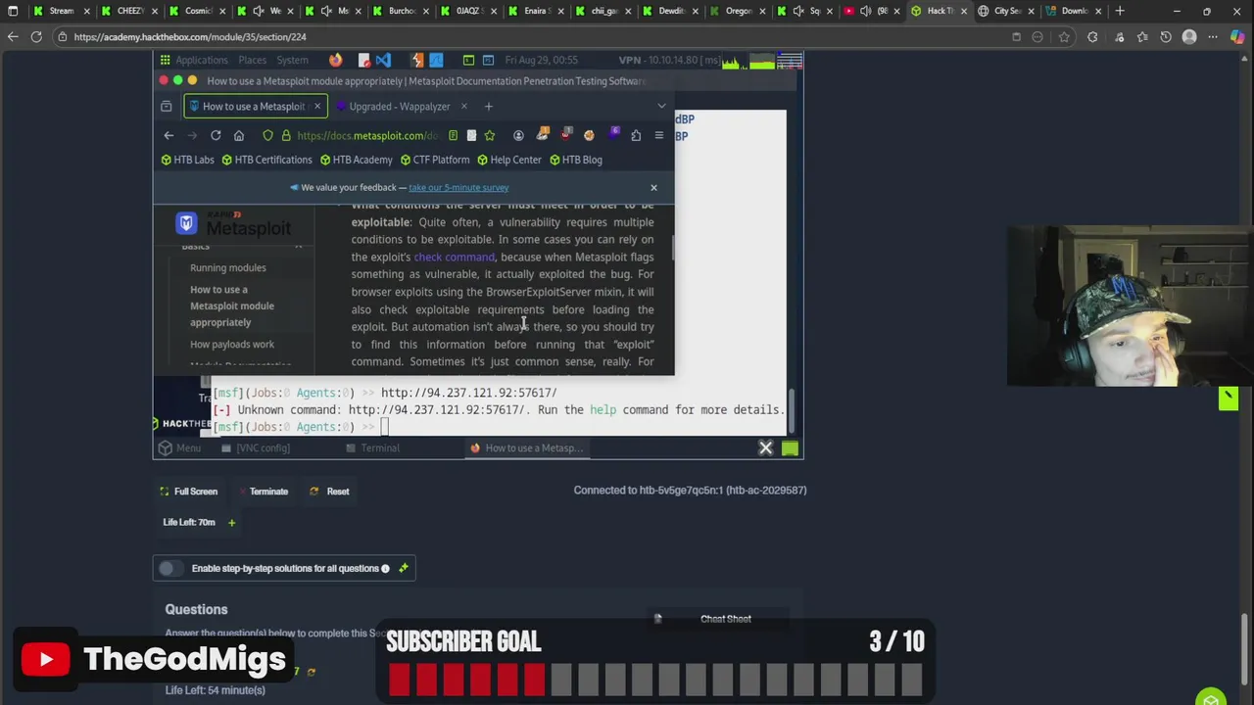
Task: Open the green terminal launcher in panel
Action: point(468,60)
